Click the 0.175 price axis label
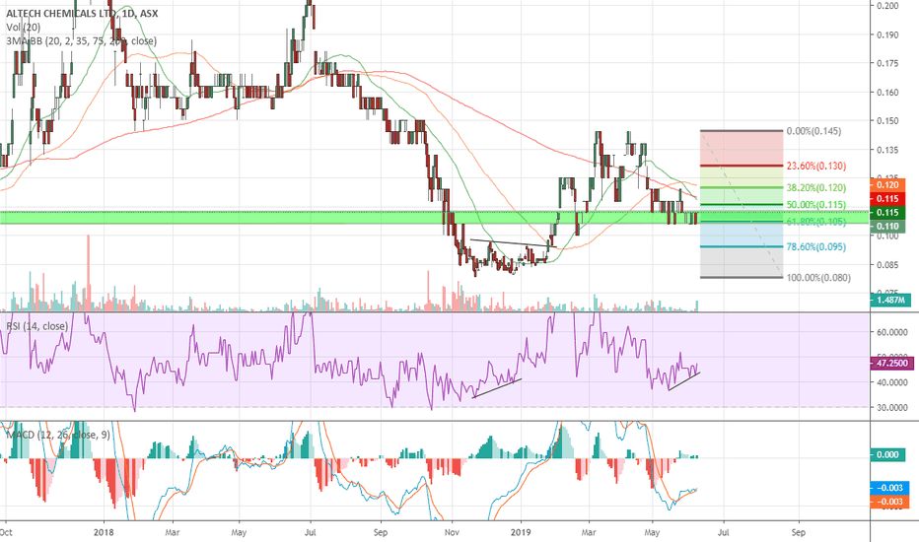 [x=887, y=63]
